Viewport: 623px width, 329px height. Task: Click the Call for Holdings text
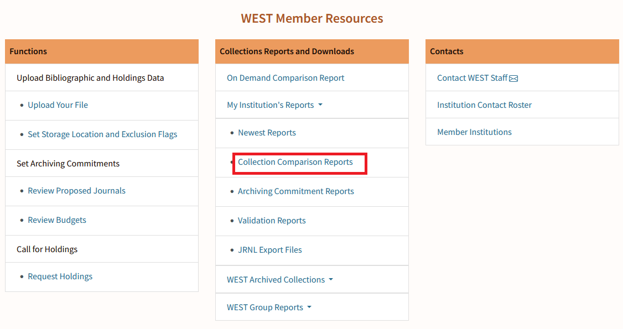47,249
